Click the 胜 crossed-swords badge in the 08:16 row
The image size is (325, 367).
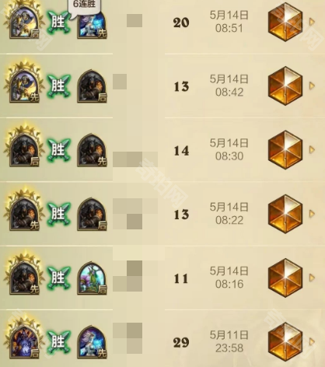58,278
